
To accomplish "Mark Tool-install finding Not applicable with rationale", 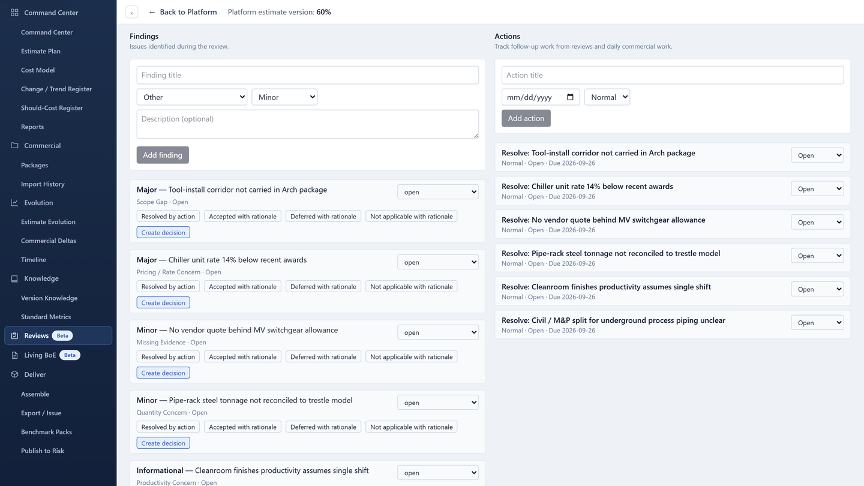I will (x=412, y=217).
